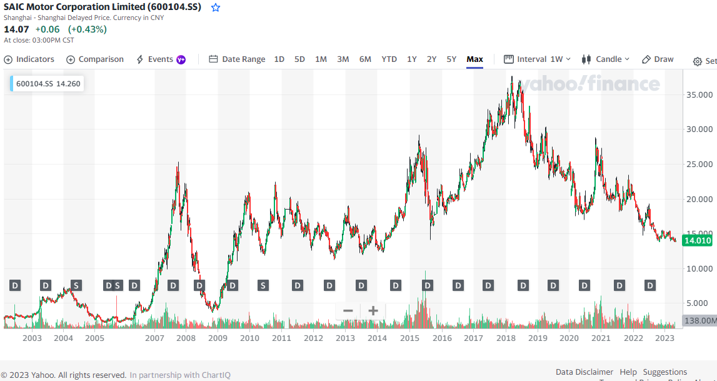Screen dimensions: 717x381
Task: Open the Data Disclaimer link
Action: coord(584,372)
